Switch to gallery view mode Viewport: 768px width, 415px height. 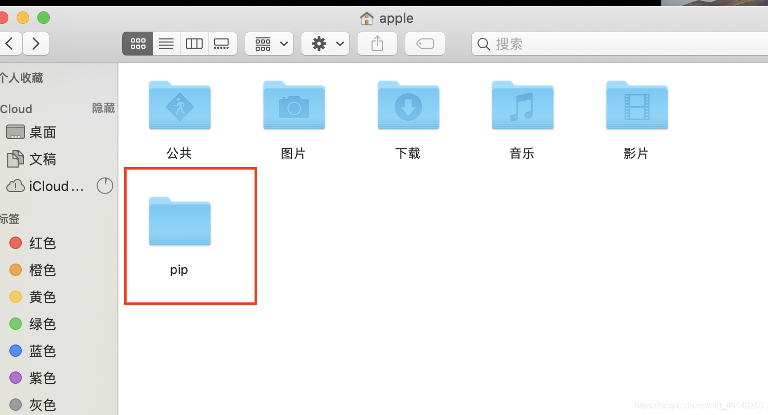pyautogui.click(x=222, y=44)
